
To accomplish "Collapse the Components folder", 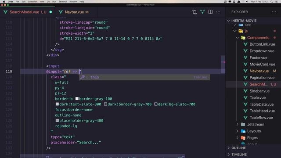I will (x=237, y=38).
